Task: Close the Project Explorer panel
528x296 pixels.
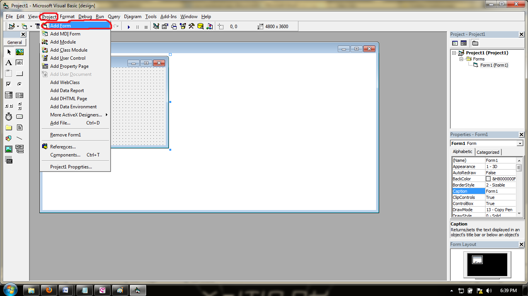Action: [521, 34]
